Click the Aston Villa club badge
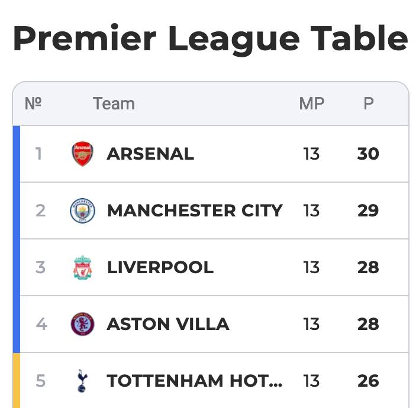Viewport: 419px width, 408px height. tap(82, 324)
